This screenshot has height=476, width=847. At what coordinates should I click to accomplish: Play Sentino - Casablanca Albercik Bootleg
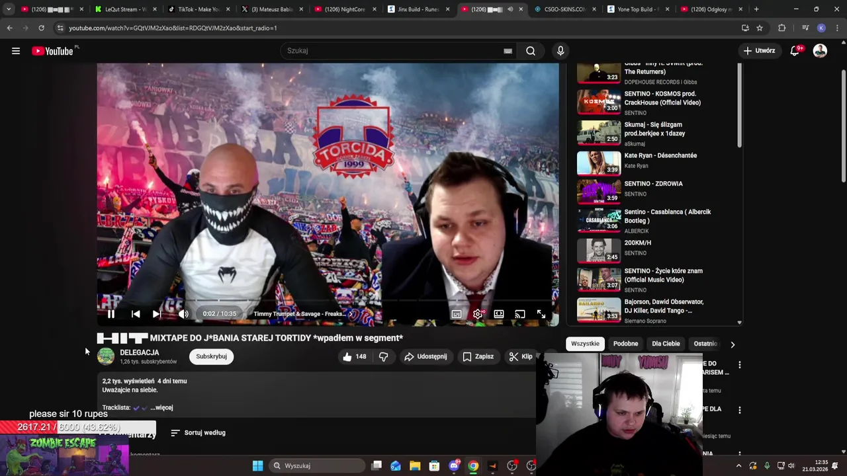pyautogui.click(x=655, y=221)
